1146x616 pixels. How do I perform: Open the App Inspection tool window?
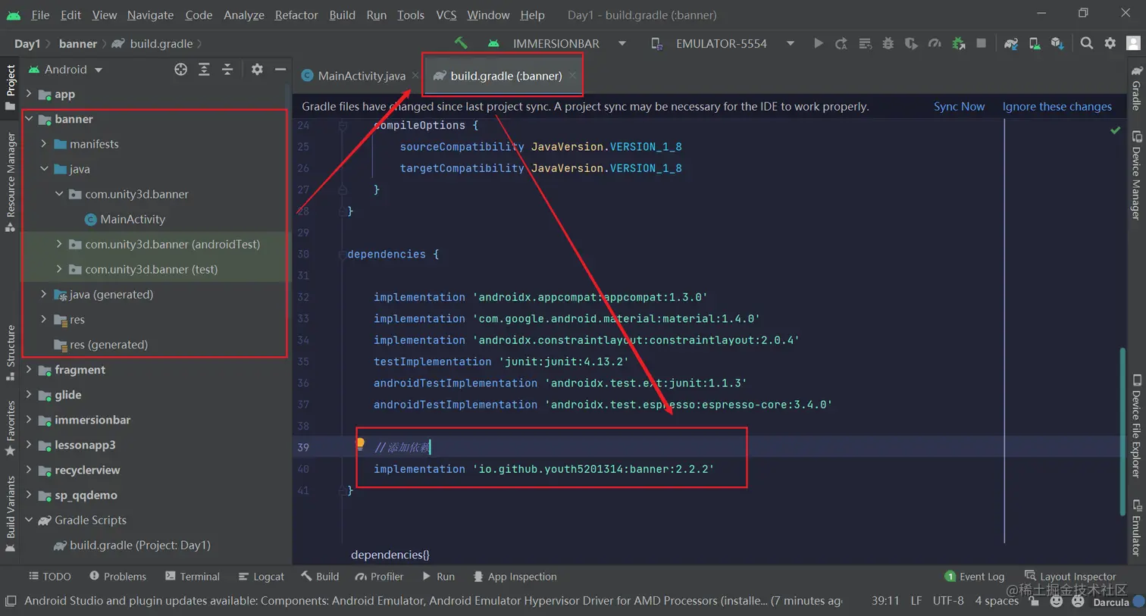coord(515,577)
